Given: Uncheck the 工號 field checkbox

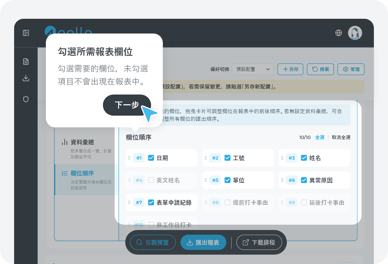Looking at the screenshot, I should coord(228,158).
